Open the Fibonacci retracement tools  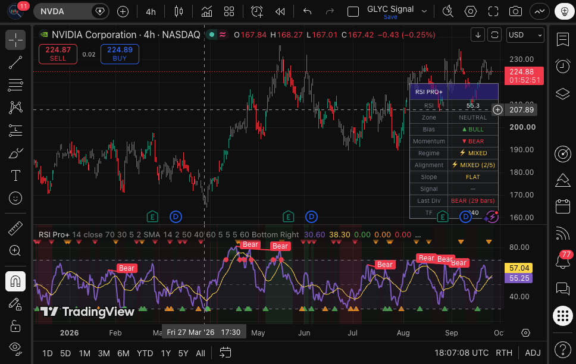tap(15, 85)
